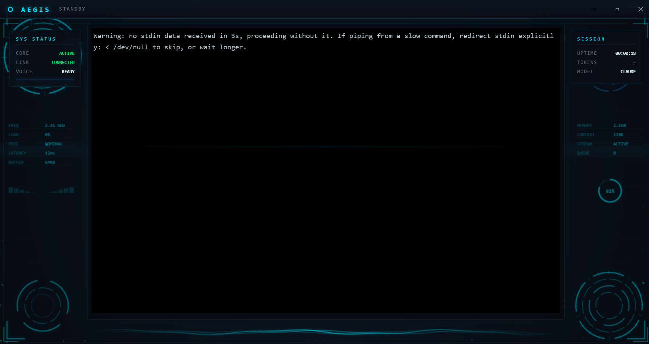This screenshot has height=344, width=649.
Task: Click the UPTIME counter value
Action: (625, 53)
